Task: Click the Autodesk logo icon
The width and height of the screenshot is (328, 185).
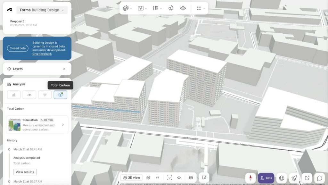Action: tap(10, 10)
